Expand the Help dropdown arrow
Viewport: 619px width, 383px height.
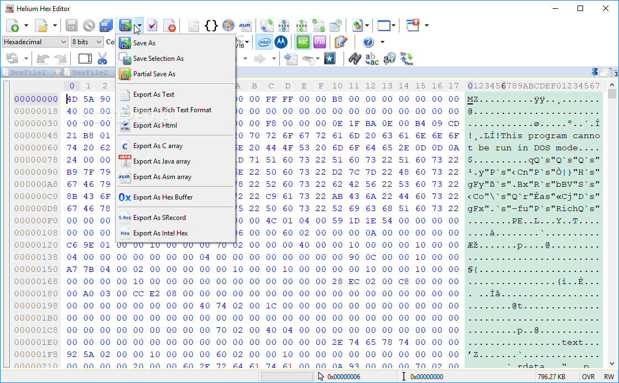click(x=382, y=42)
